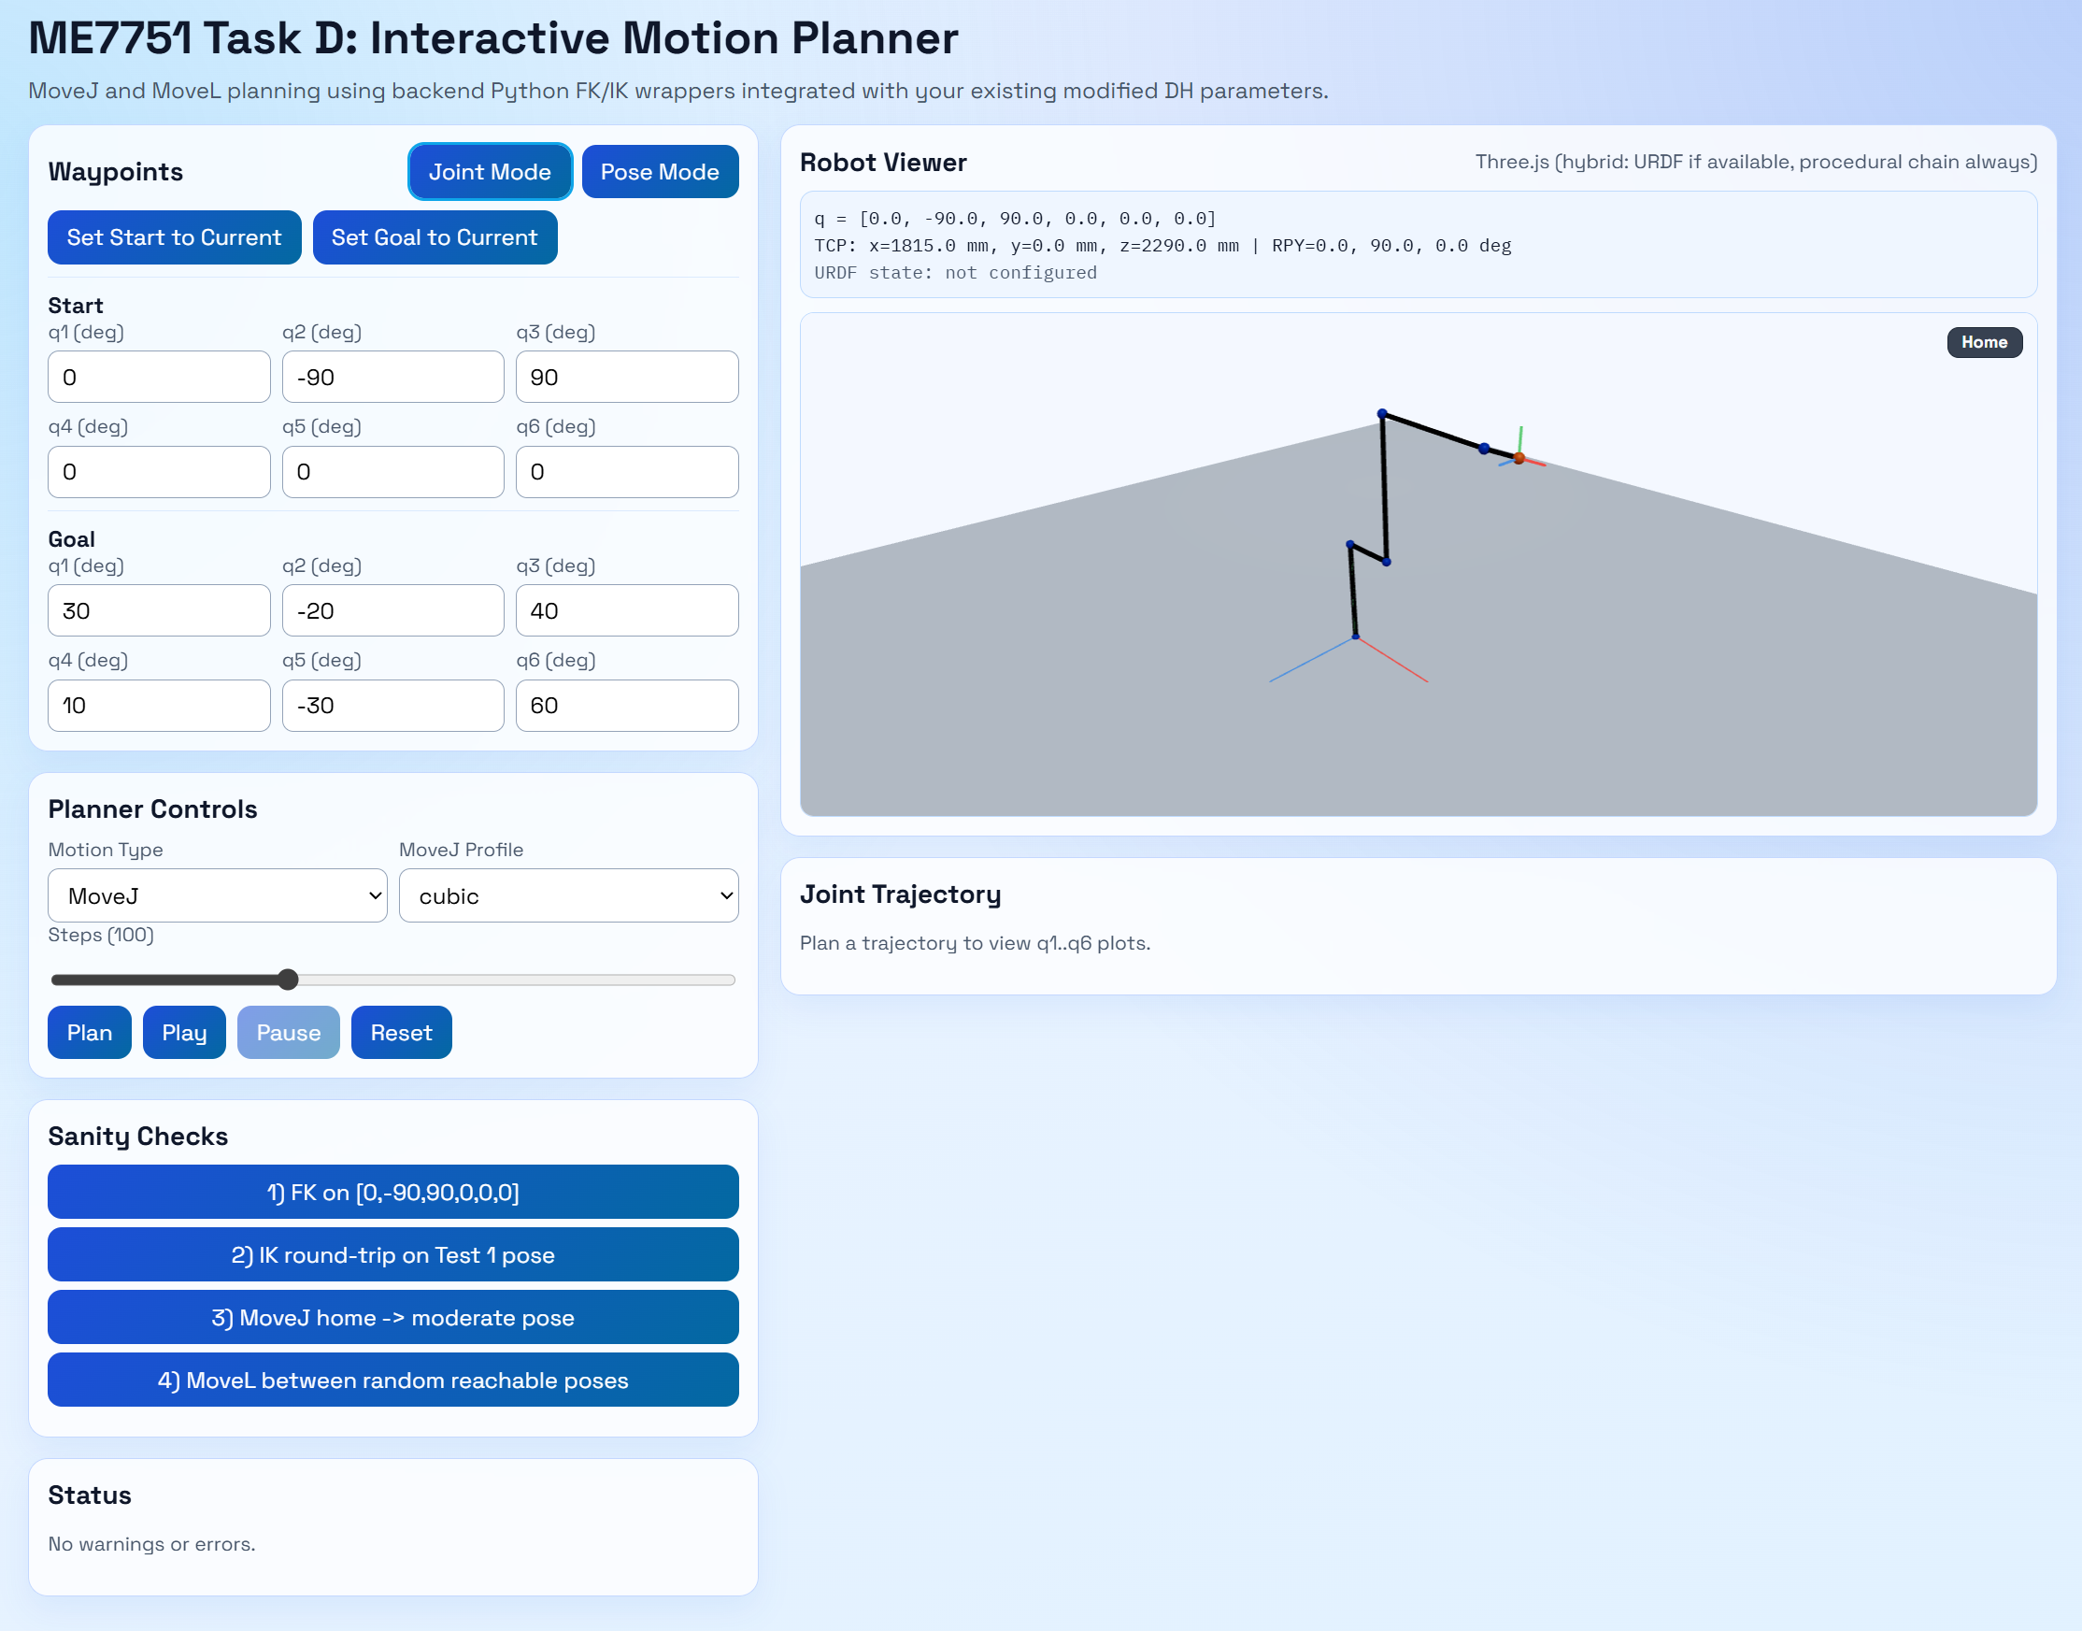Run IK round-trip on Test 1 pose
This screenshot has width=2082, height=1631.
392,1254
